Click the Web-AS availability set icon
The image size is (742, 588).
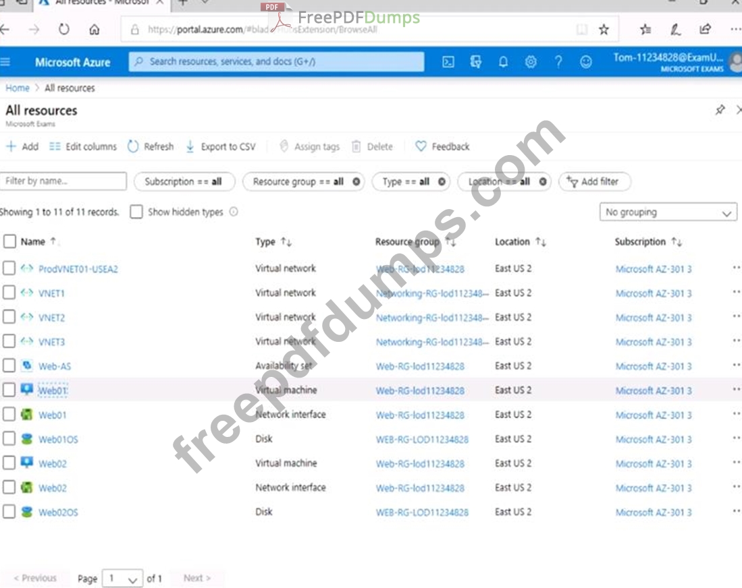pos(27,366)
